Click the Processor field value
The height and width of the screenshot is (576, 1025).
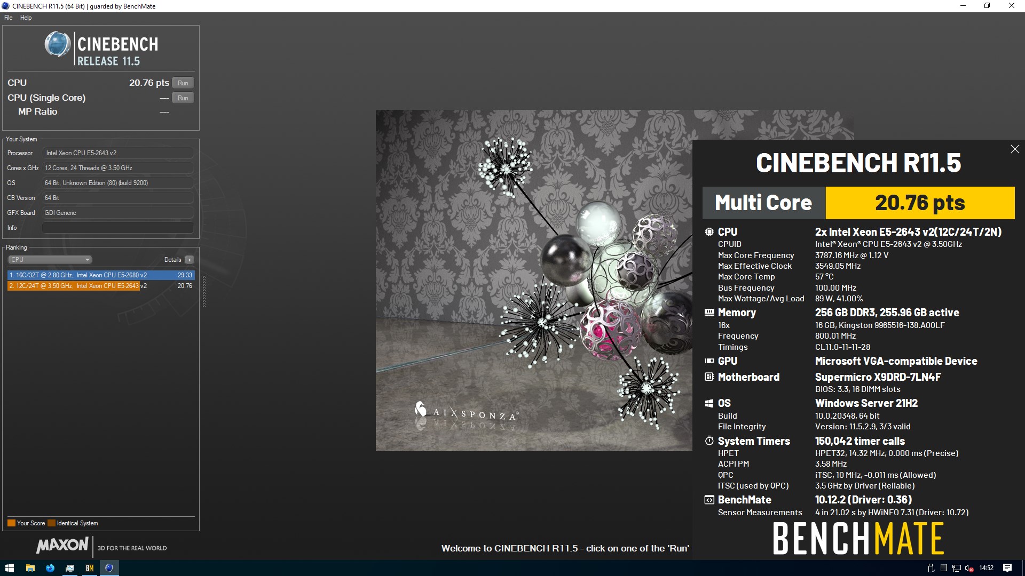point(117,153)
